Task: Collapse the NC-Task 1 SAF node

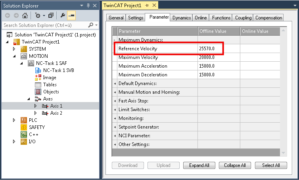Action: coord(21,63)
